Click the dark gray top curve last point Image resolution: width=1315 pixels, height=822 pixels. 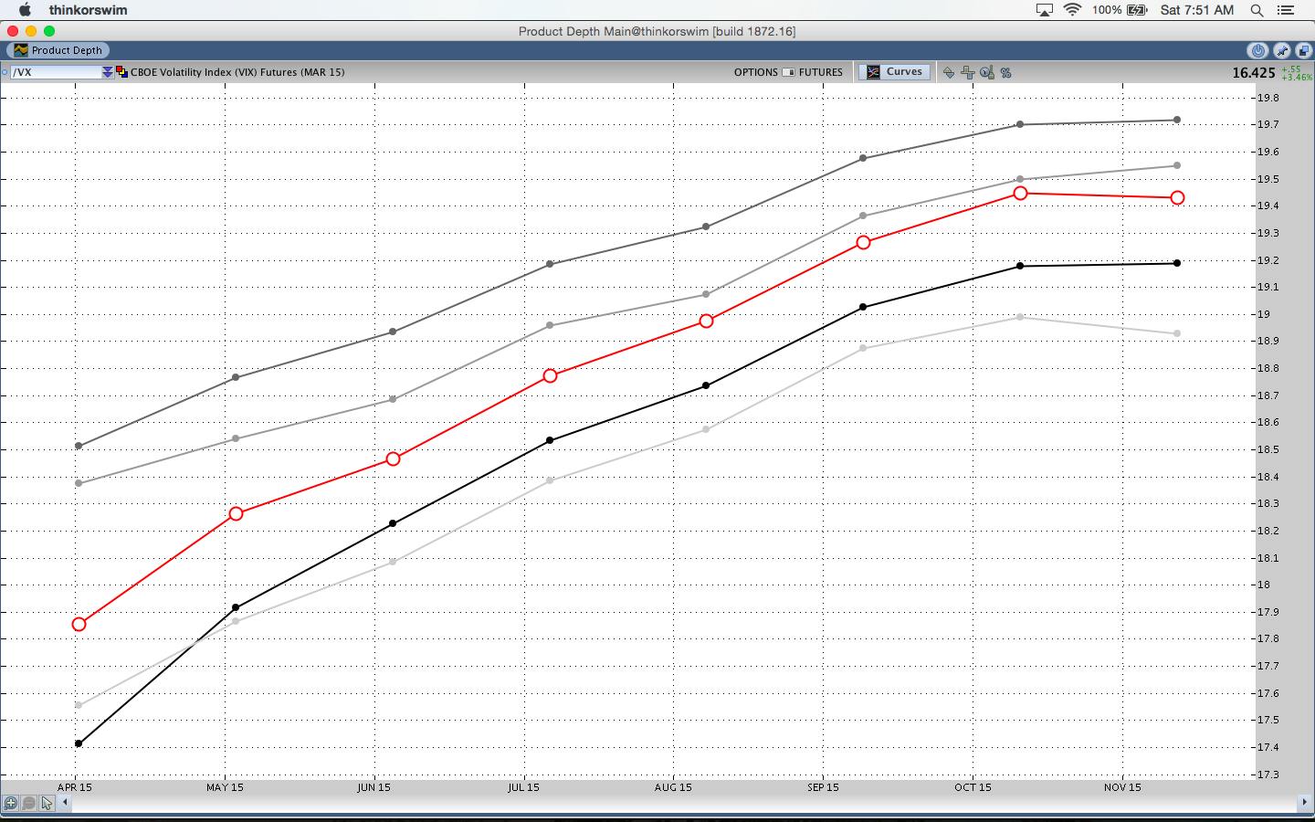coord(1177,120)
